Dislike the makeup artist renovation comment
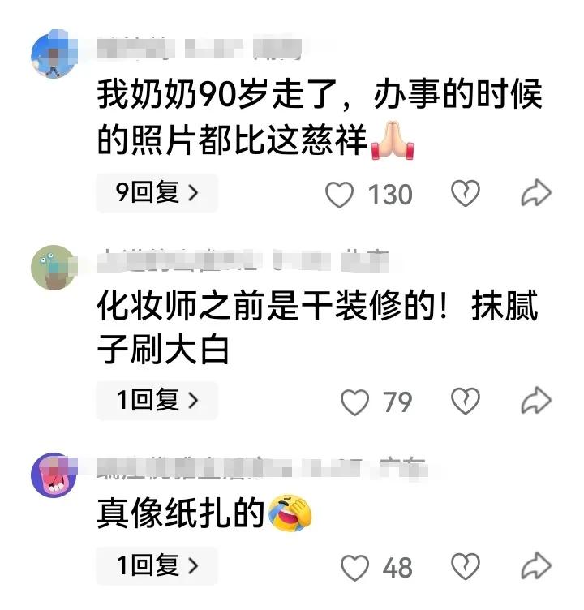 coord(465,401)
